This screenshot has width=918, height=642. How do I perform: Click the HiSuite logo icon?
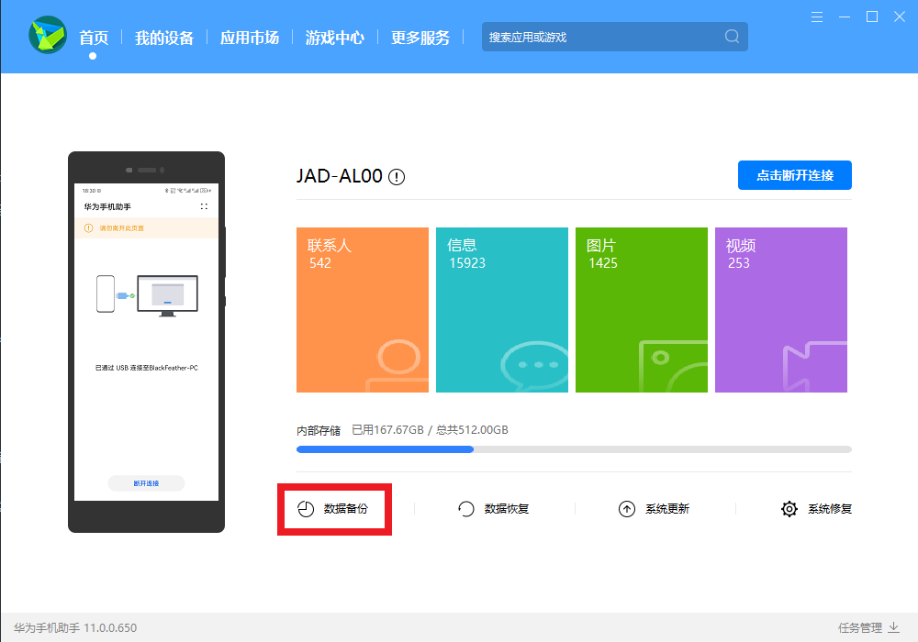pos(48,36)
